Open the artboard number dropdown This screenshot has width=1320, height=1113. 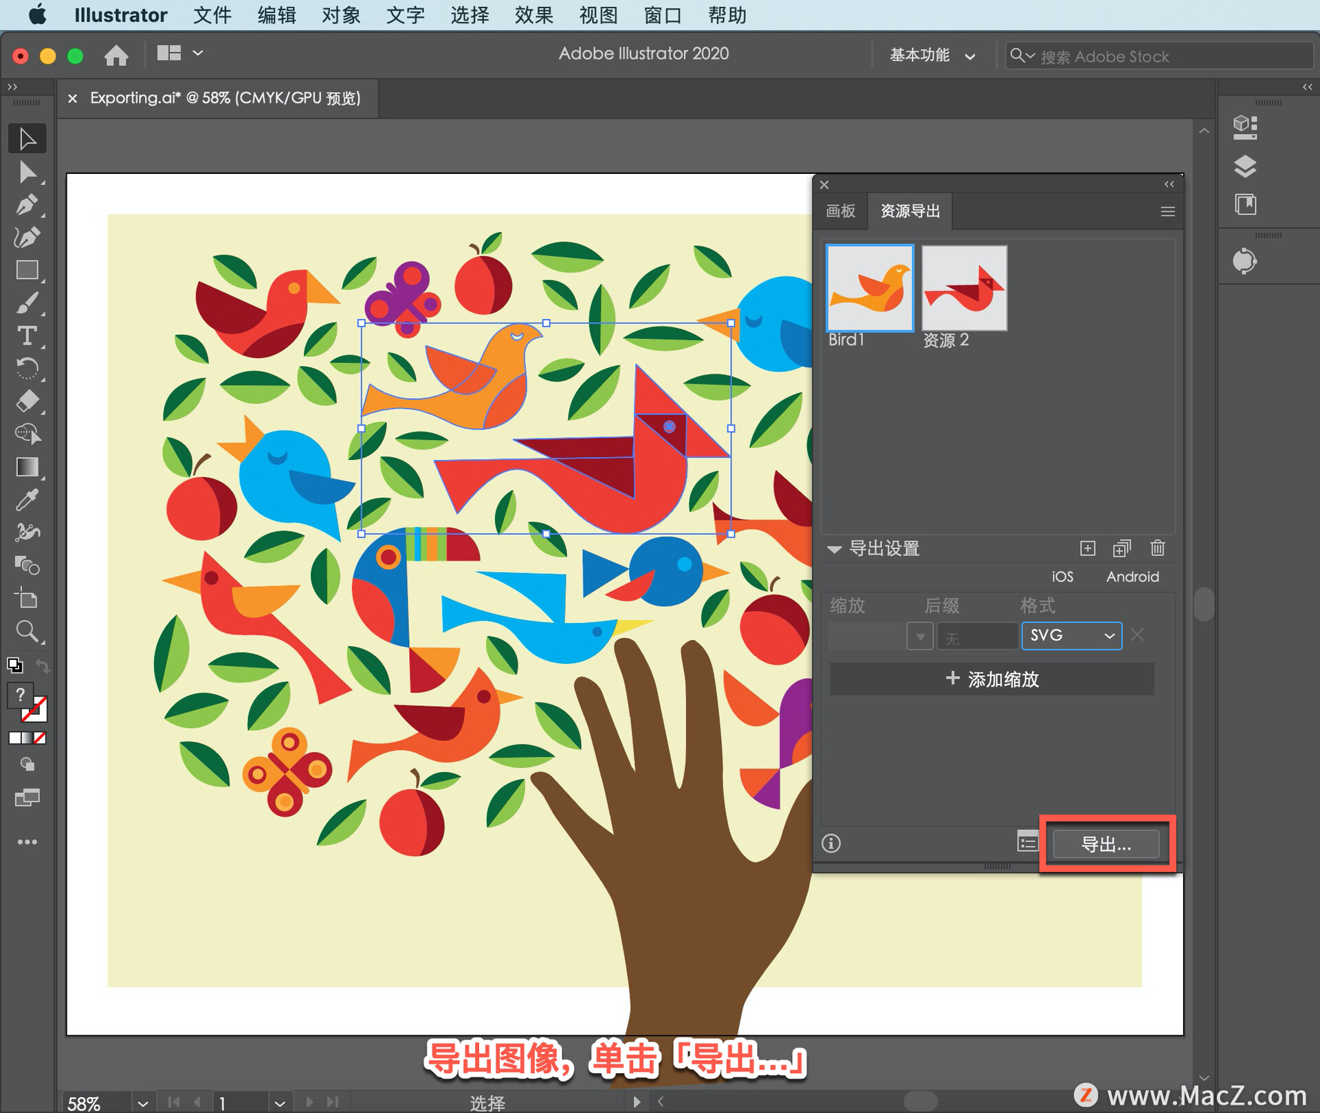(x=279, y=1103)
